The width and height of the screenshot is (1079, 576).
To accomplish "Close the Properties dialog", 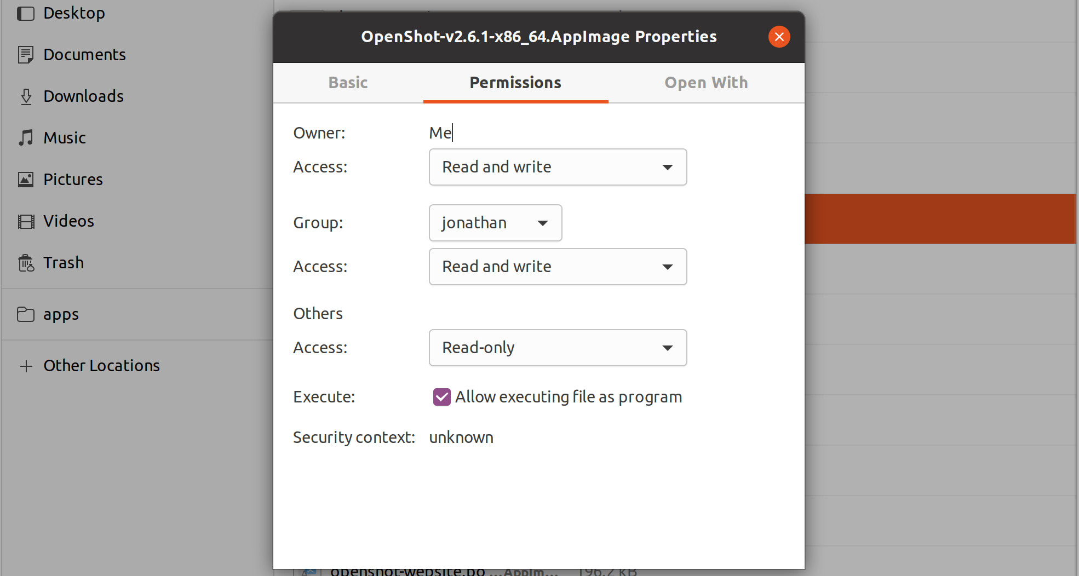I will pos(779,37).
